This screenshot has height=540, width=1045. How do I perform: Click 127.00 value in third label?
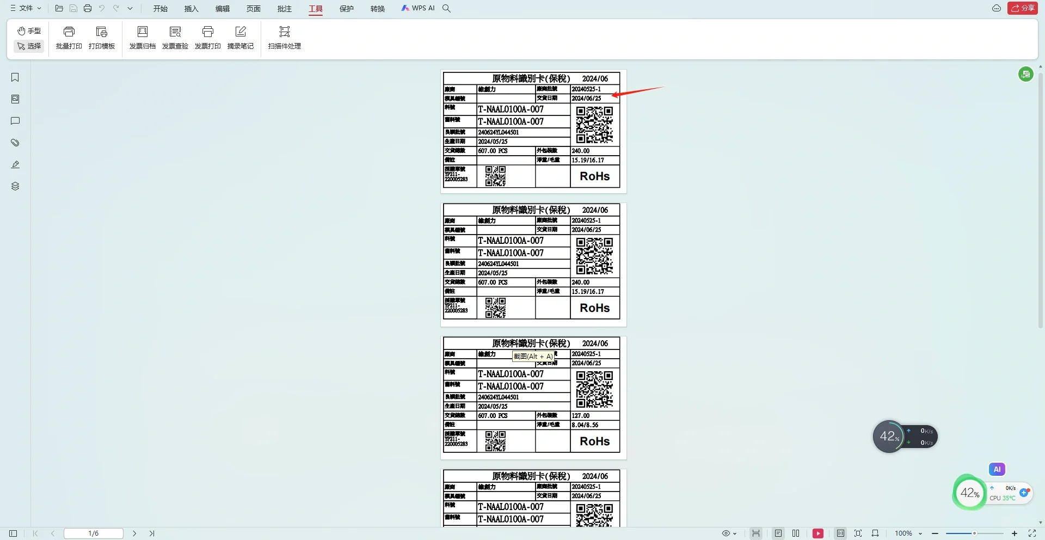point(581,416)
